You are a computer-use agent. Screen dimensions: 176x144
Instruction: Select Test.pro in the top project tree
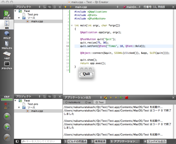pos(33,15)
